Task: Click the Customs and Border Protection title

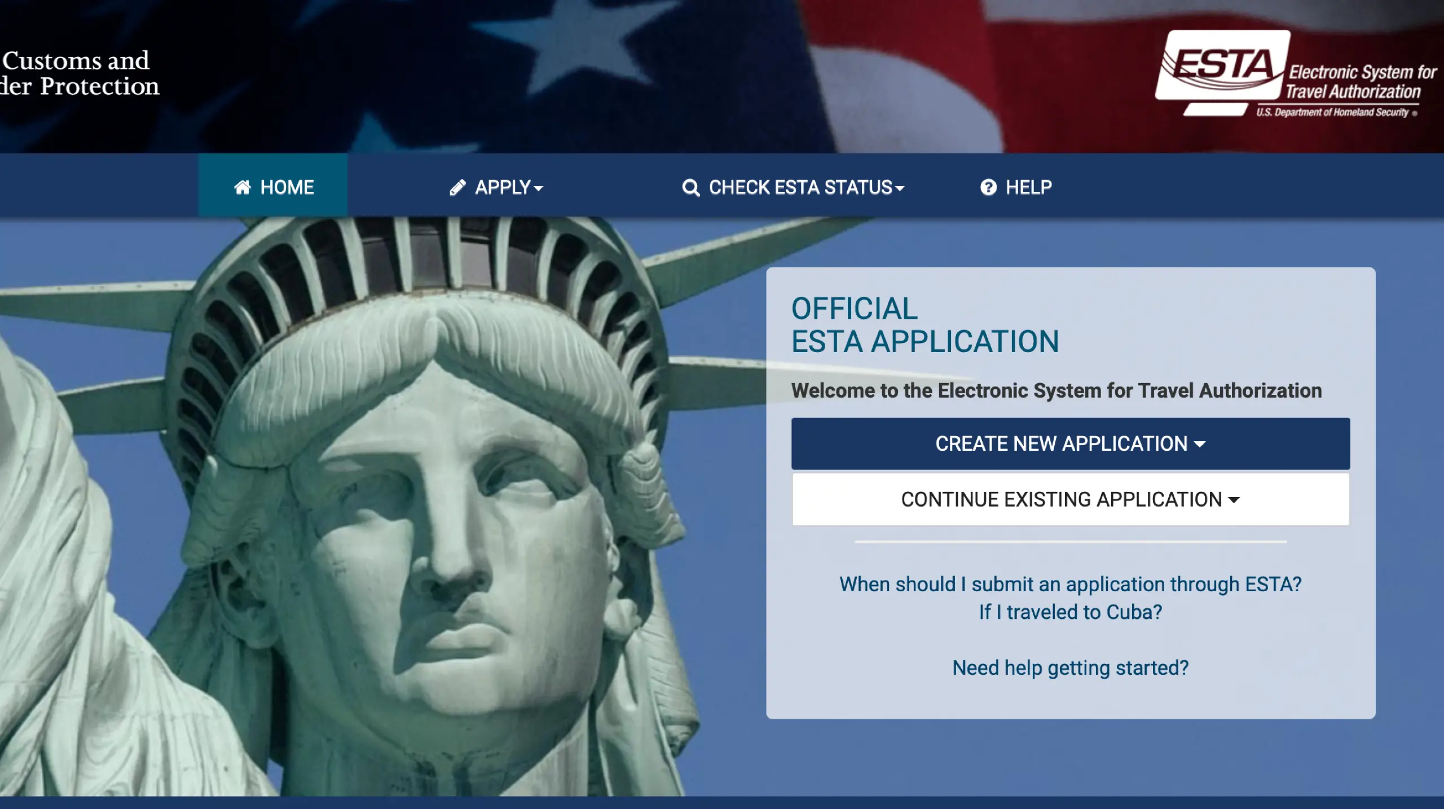Action: 80,73
